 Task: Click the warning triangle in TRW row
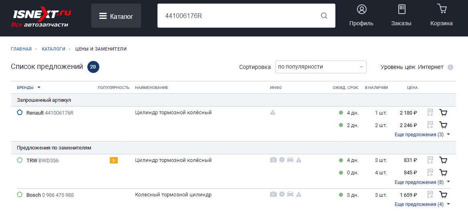pyautogui.click(x=299, y=160)
